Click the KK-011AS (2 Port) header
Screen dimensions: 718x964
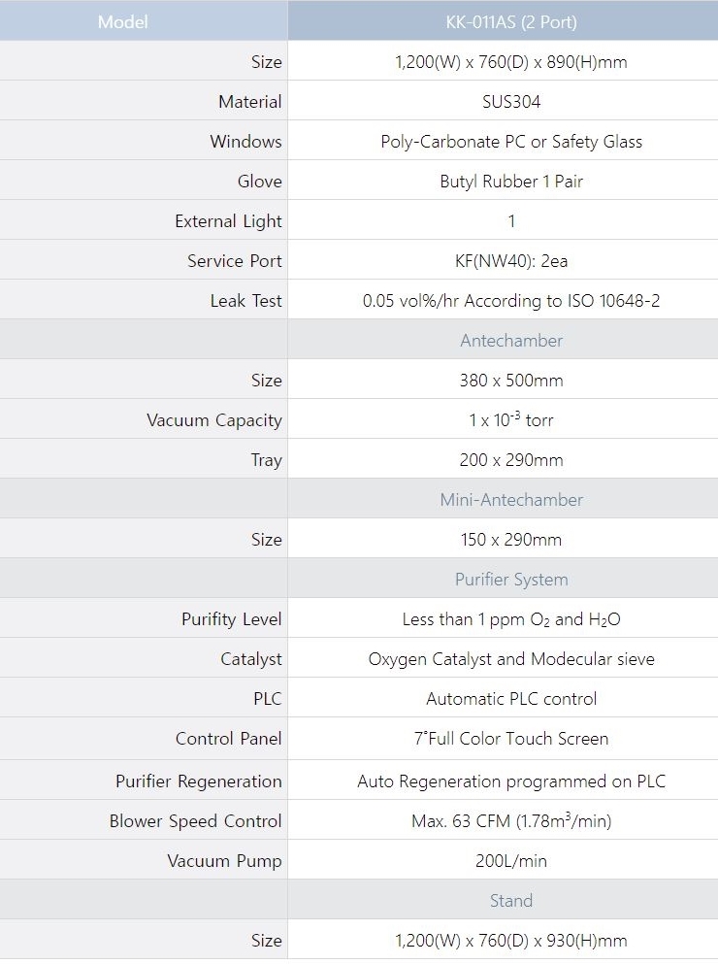pyautogui.click(x=511, y=21)
